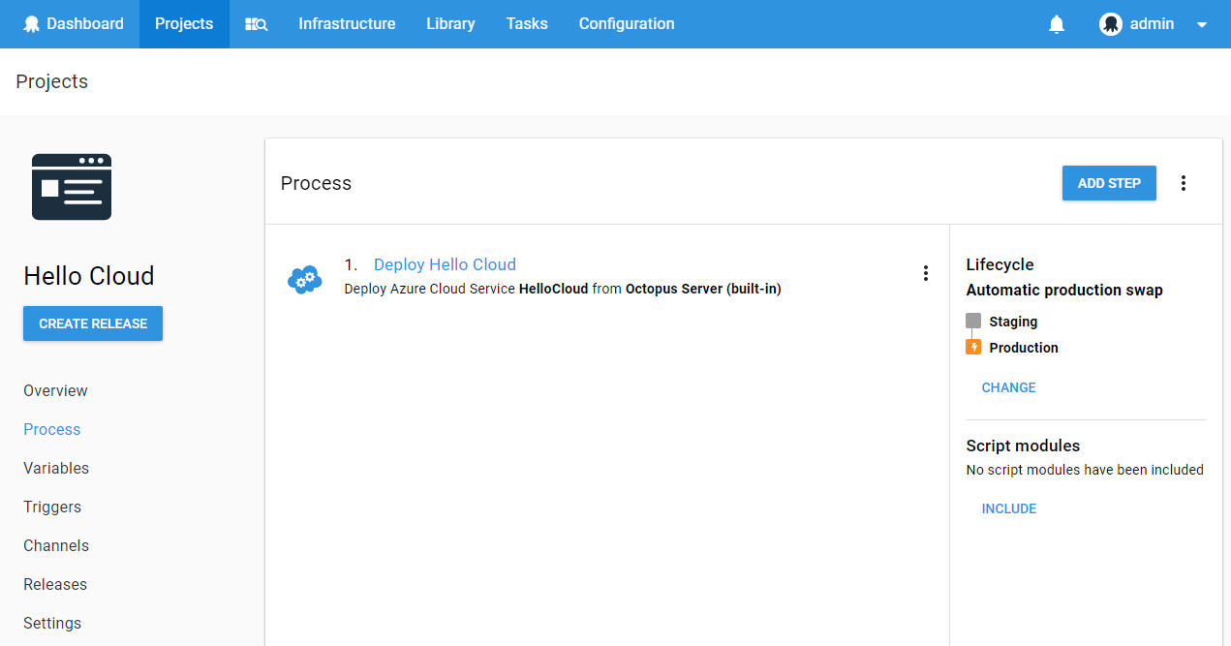This screenshot has height=646, width=1231.
Task: Click the Hello Cloud project logo
Action: tap(72, 187)
